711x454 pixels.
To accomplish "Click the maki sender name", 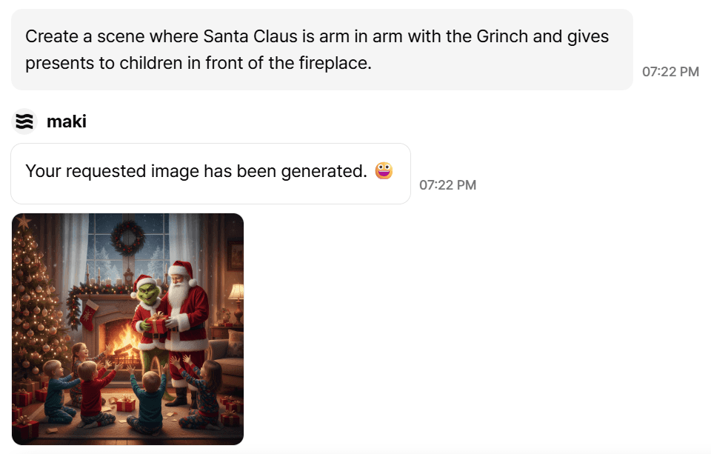I will click(x=67, y=121).
